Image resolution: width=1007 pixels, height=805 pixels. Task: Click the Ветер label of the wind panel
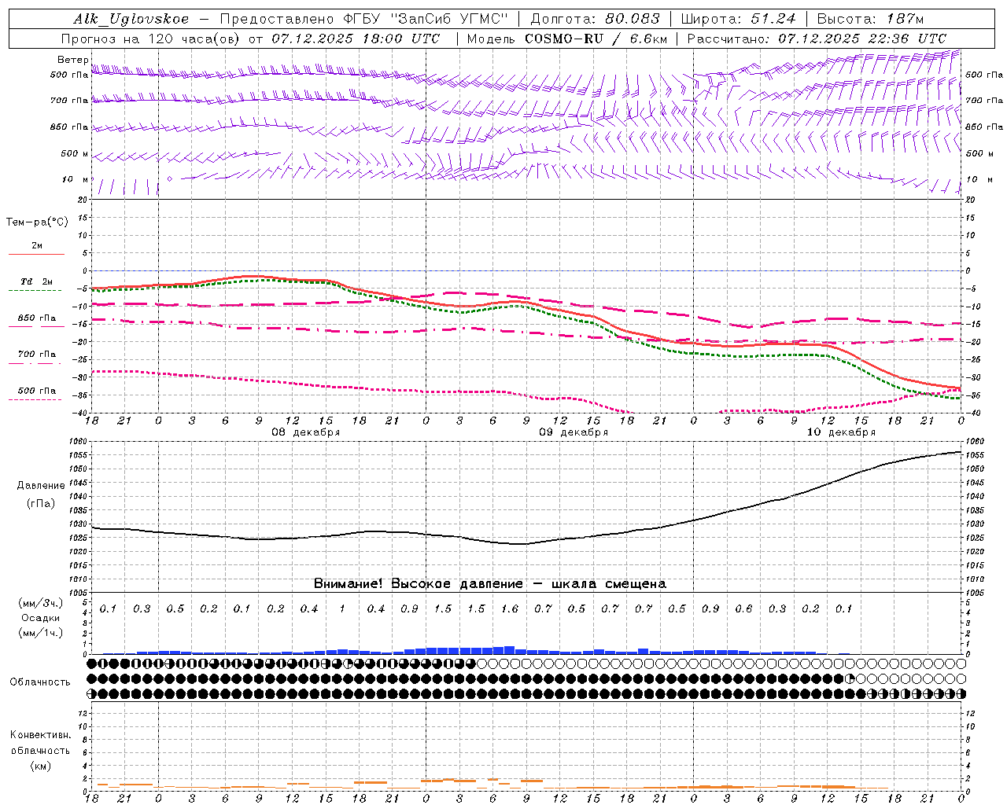tap(72, 60)
